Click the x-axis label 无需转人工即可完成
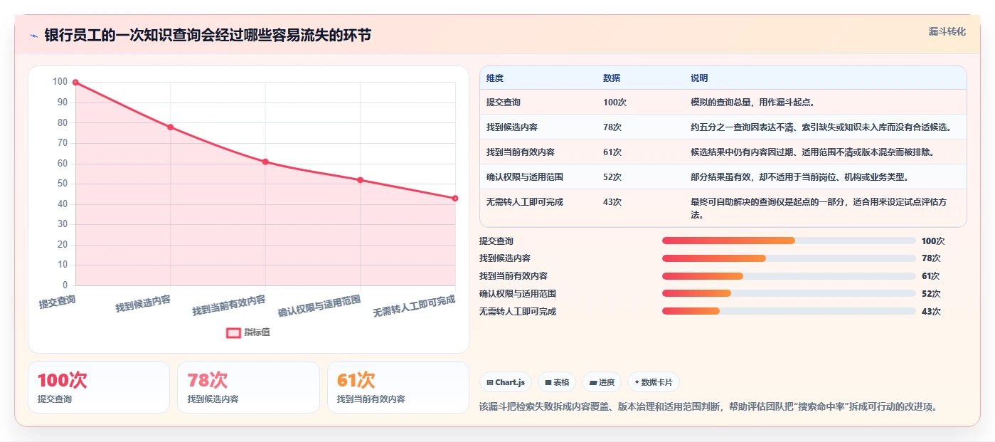This screenshot has height=442, width=995. click(x=414, y=305)
